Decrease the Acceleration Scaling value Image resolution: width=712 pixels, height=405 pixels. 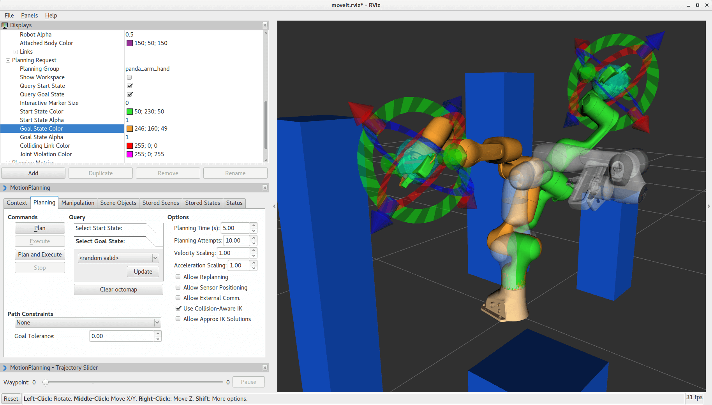(254, 268)
